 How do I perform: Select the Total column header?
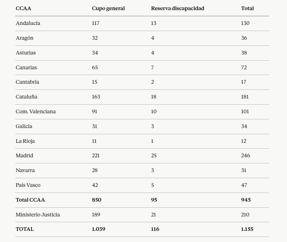click(247, 8)
